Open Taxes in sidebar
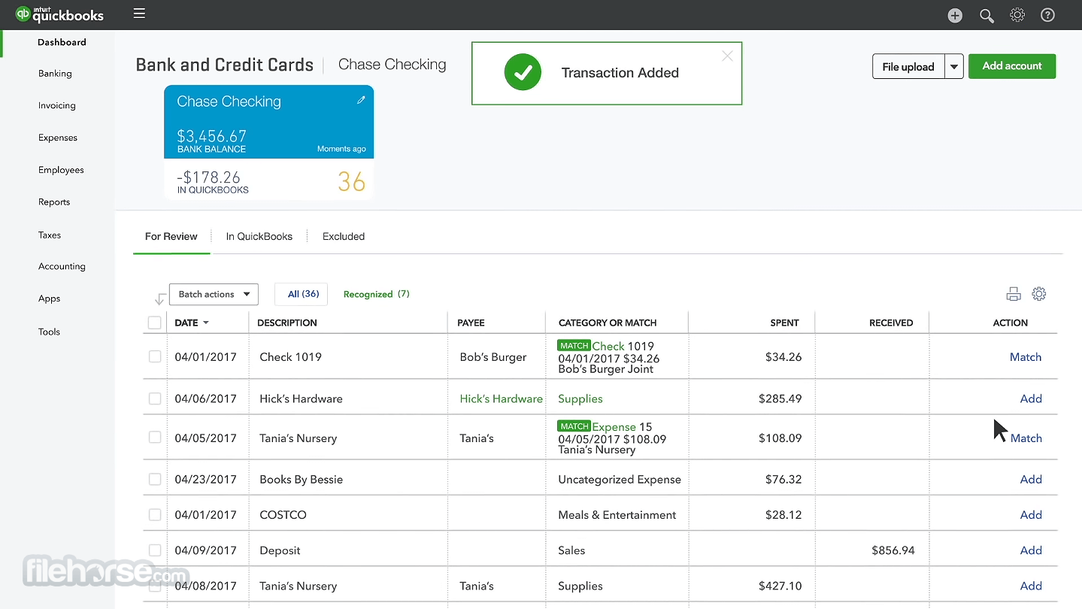Image resolution: width=1082 pixels, height=609 pixels. [x=50, y=235]
